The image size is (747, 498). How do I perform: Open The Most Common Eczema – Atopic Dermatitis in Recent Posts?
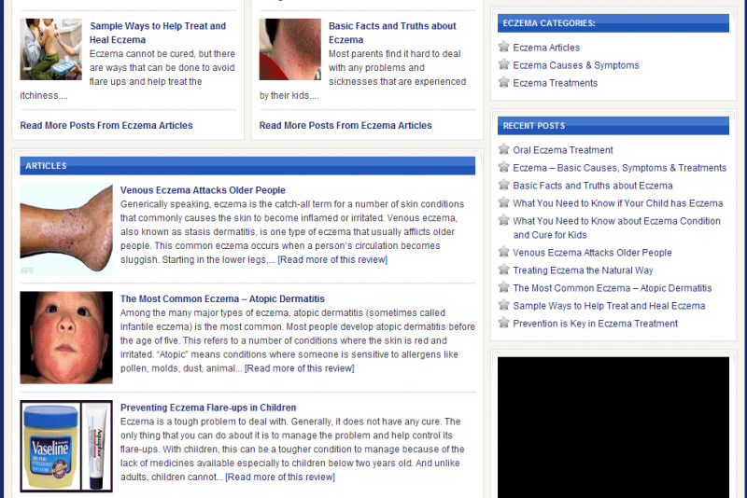(613, 288)
